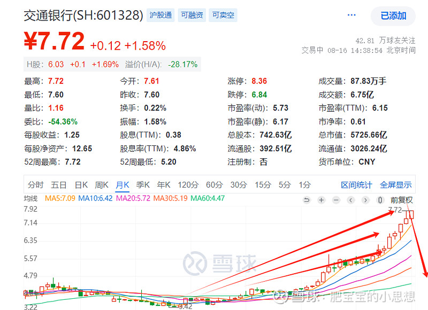This screenshot has height=310, width=428.
Task: Switch to the 分时 tab
Action: point(35,185)
